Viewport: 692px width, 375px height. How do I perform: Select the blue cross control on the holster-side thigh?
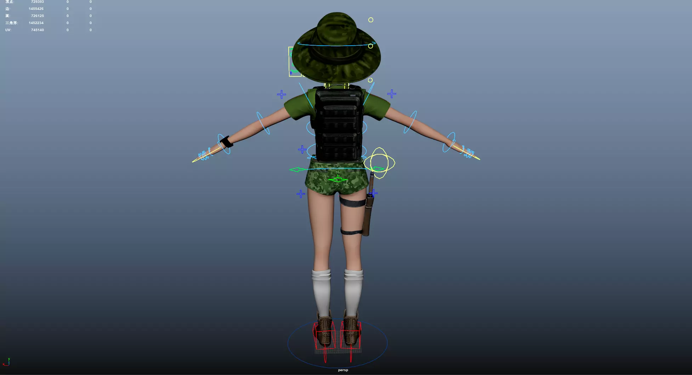click(x=374, y=193)
